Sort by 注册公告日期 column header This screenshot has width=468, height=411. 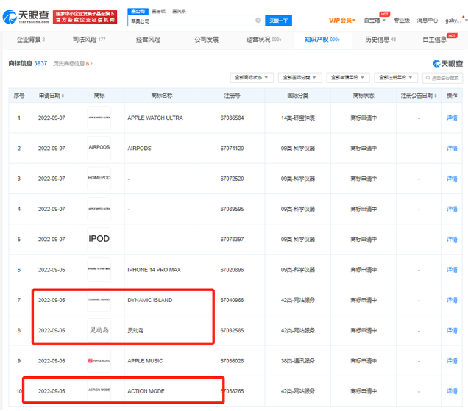pyautogui.click(x=419, y=96)
